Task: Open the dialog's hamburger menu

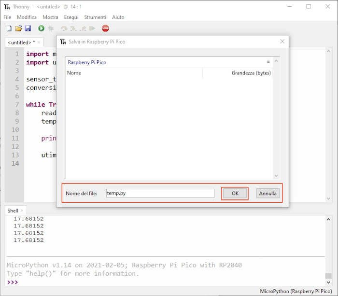Action: pyautogui.click(x=268, y=62)
